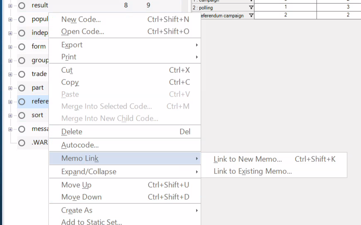Select the circle icon for the "trade" code
361x225 pixels.
[22, 74]
